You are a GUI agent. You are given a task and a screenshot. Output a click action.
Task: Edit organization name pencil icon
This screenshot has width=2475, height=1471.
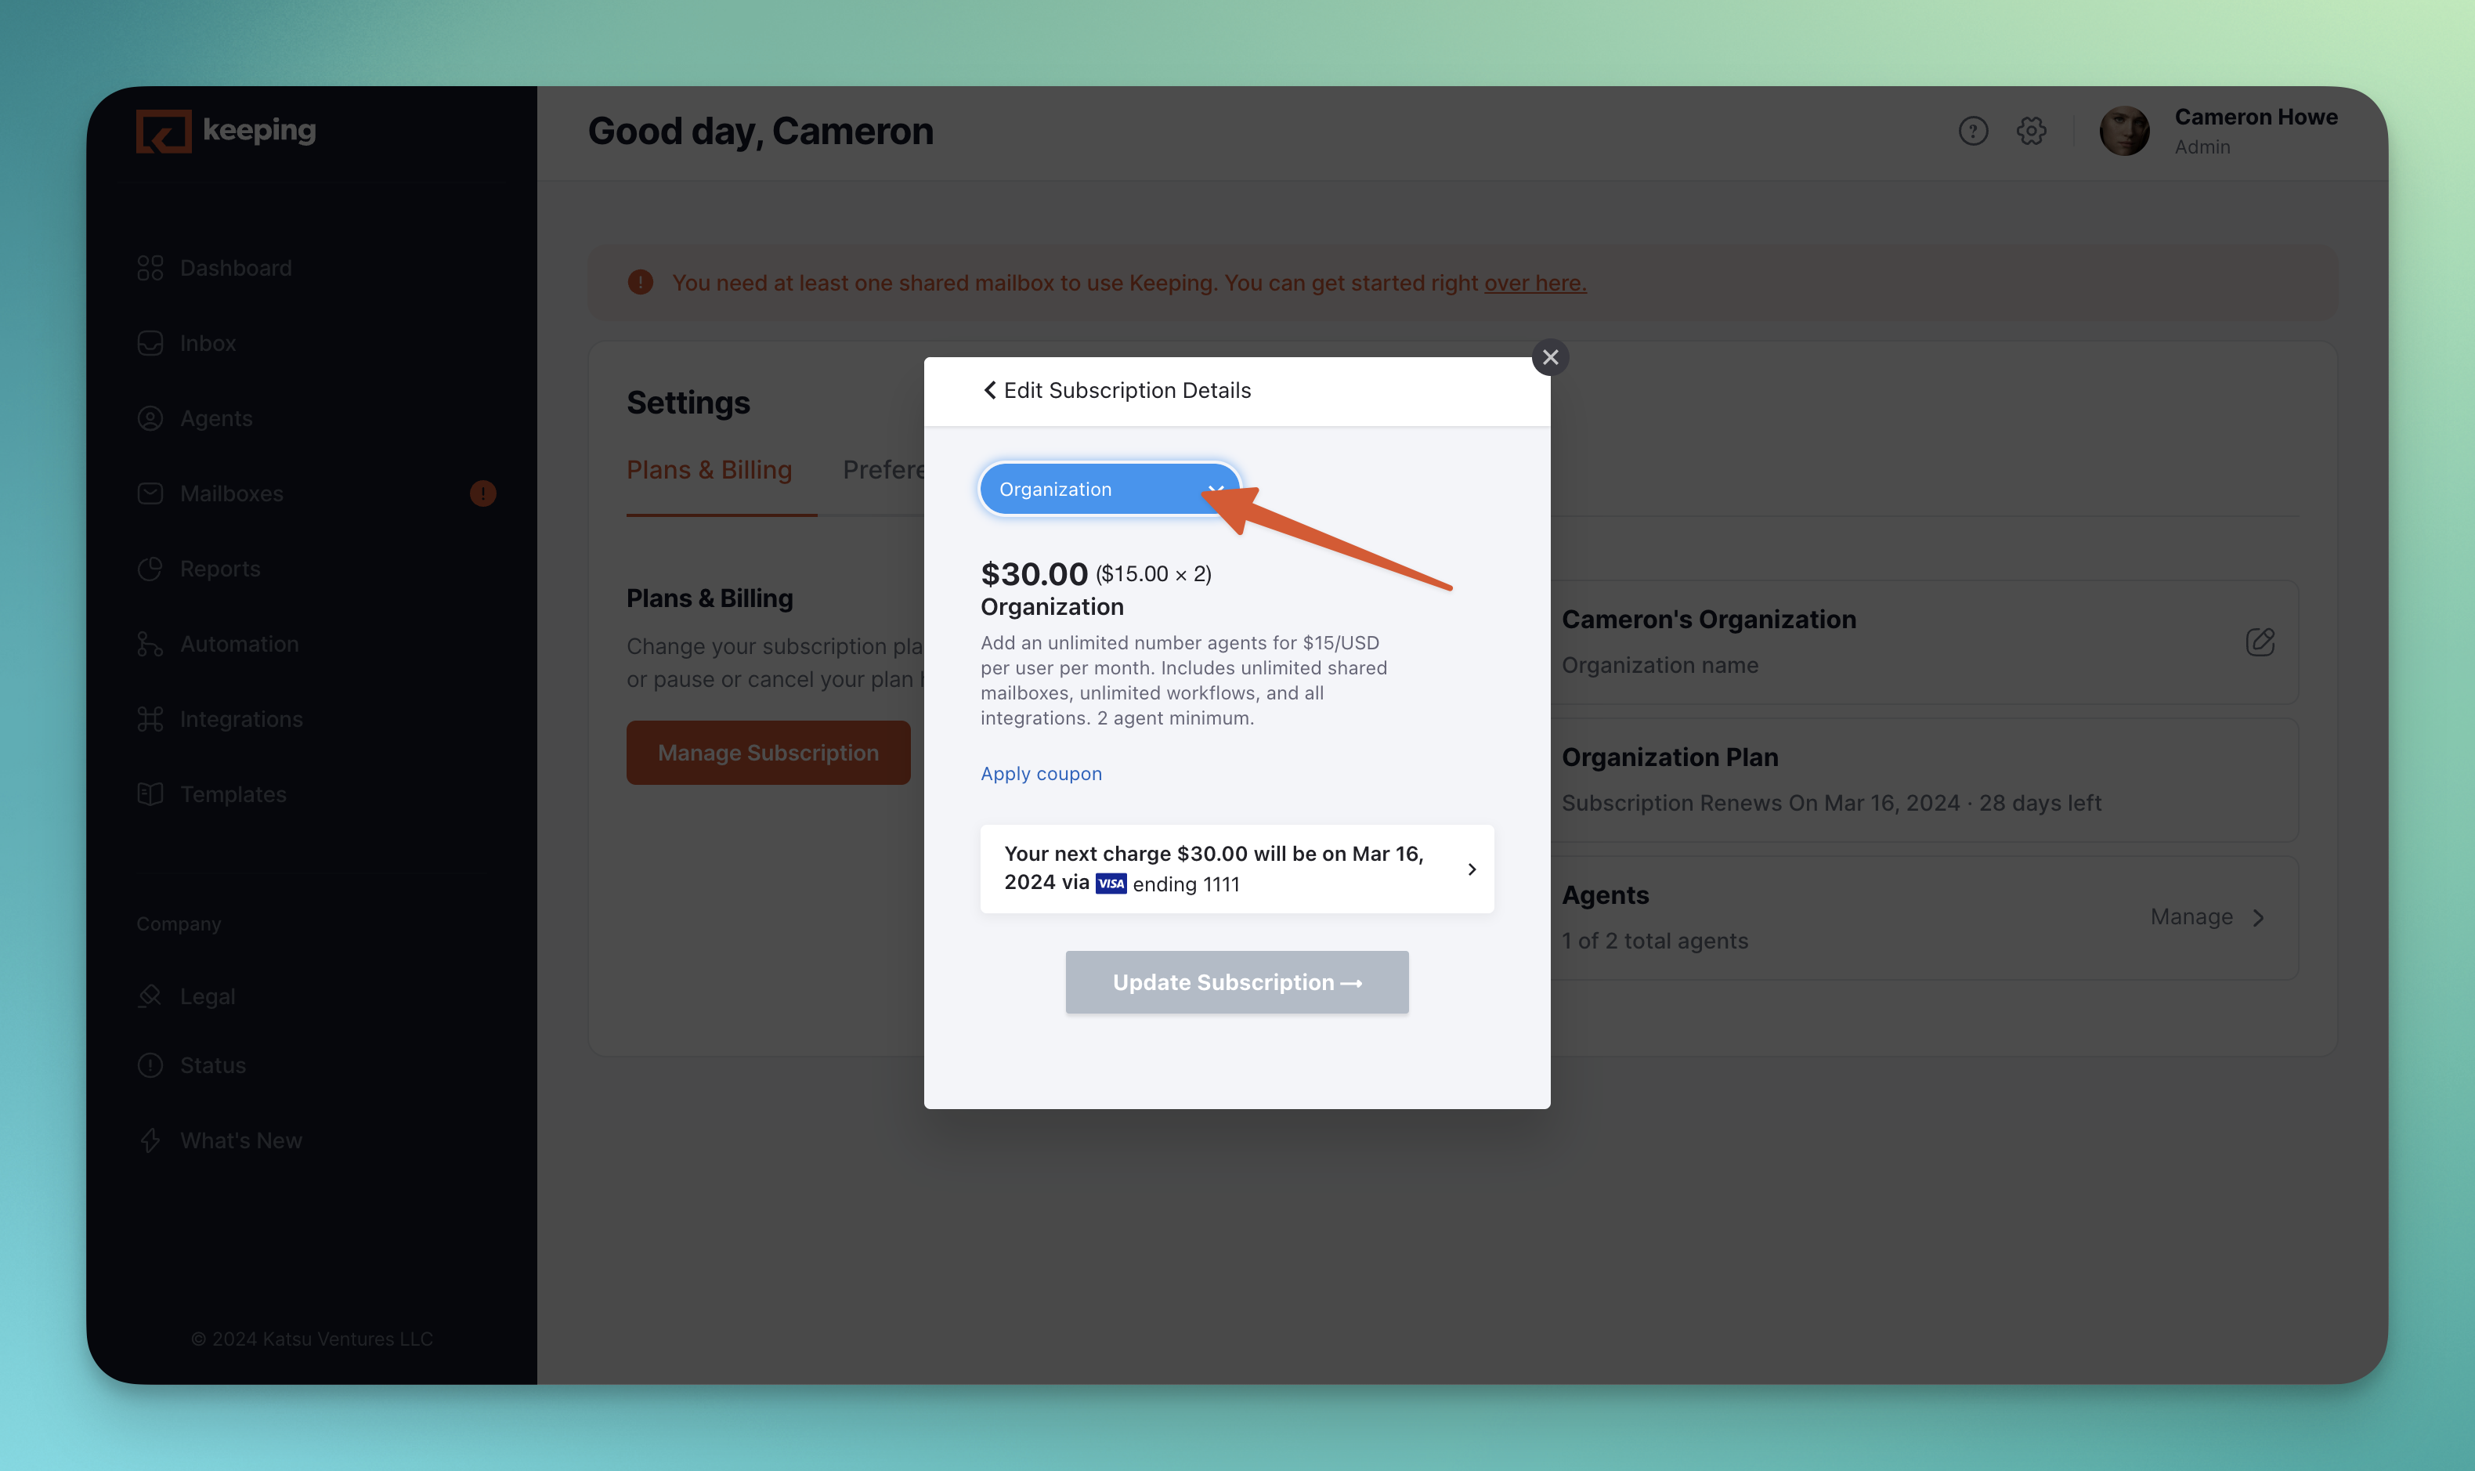coord(2260,642)
